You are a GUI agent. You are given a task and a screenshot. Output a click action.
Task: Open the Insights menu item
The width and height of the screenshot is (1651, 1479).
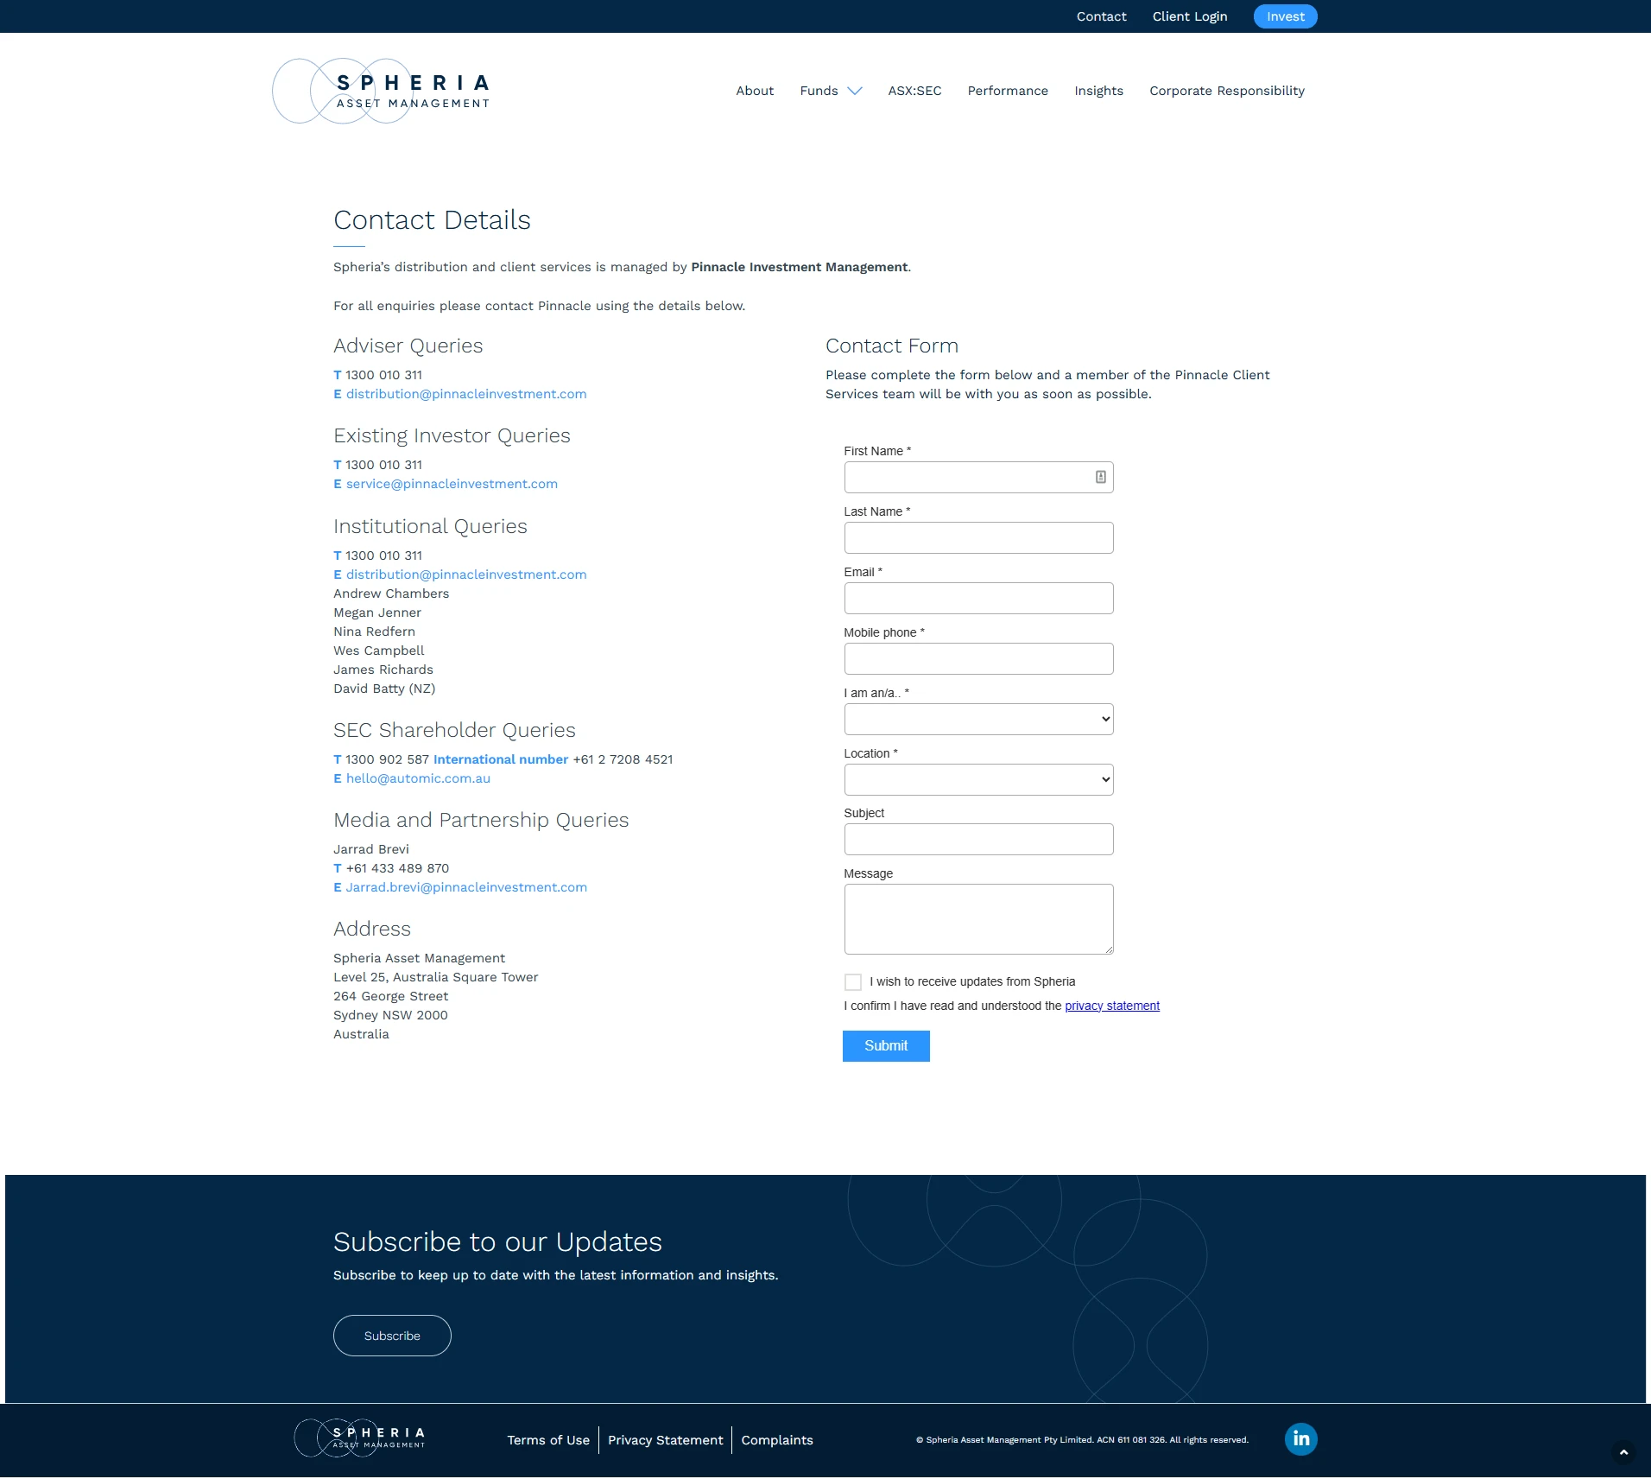pyautogui.click(x=1098, y=91)
